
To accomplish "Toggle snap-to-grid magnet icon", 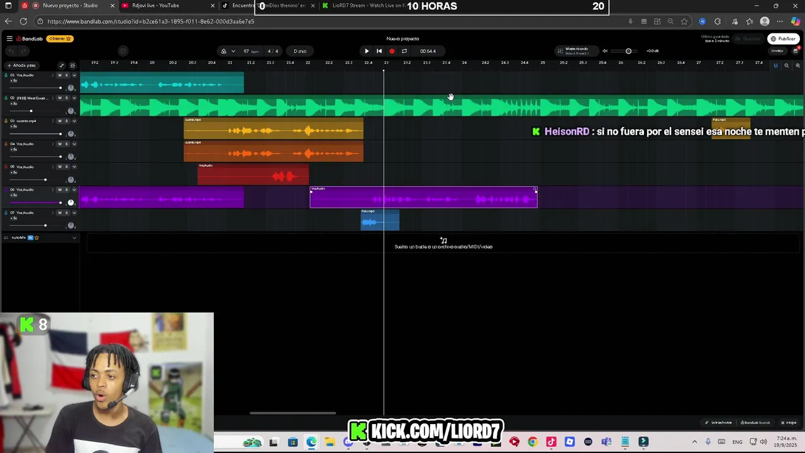I will pyautogui.click(x=775, y=65).
